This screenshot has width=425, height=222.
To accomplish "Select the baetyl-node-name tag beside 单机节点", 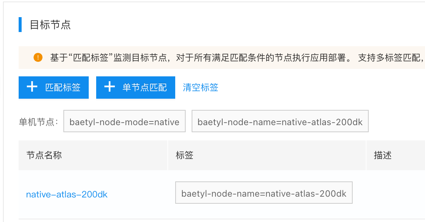I will point(280,121).
